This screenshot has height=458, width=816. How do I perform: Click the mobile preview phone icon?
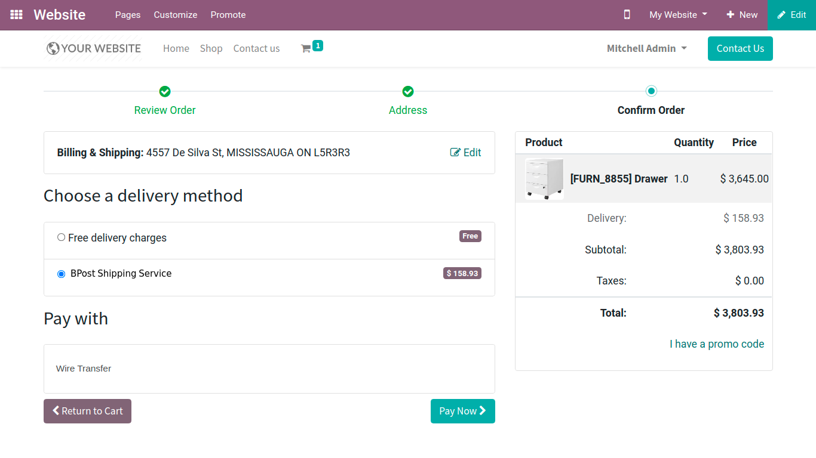627,15
